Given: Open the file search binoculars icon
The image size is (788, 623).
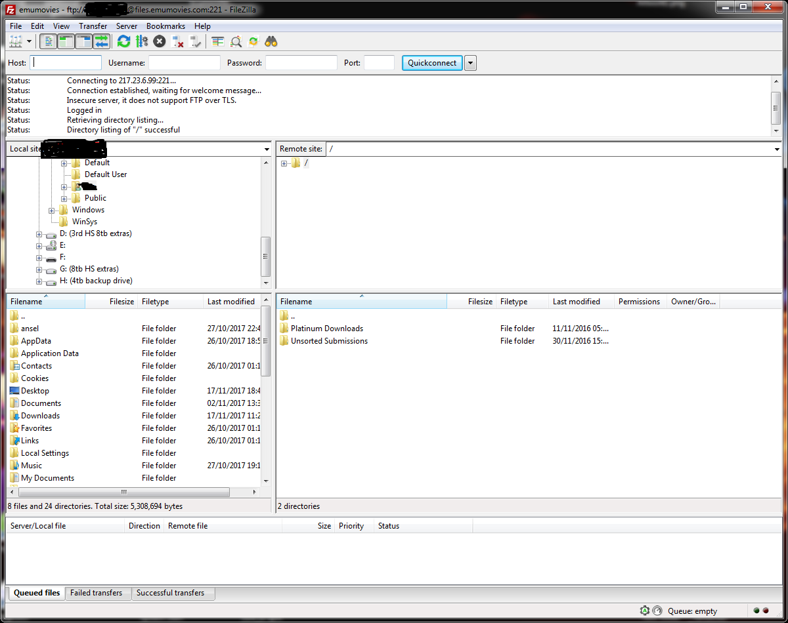Looking at the screenshot, I should coord(271,42).
